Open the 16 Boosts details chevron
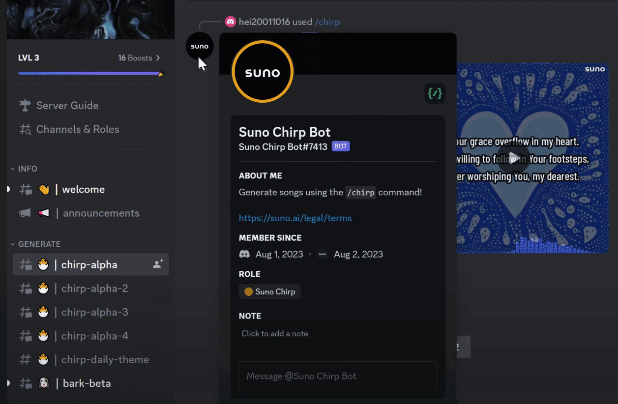The image size is (618, 404). tap(158, 58)
